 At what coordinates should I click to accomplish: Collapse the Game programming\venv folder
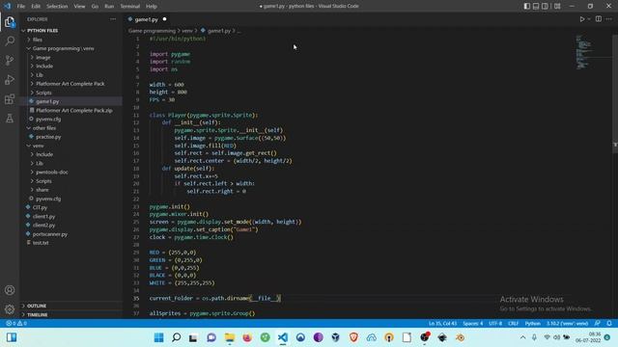63,48
